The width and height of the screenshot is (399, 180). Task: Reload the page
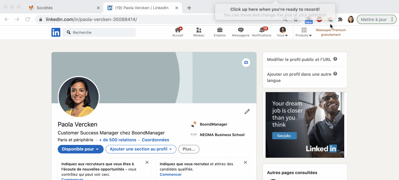(28, 19)
